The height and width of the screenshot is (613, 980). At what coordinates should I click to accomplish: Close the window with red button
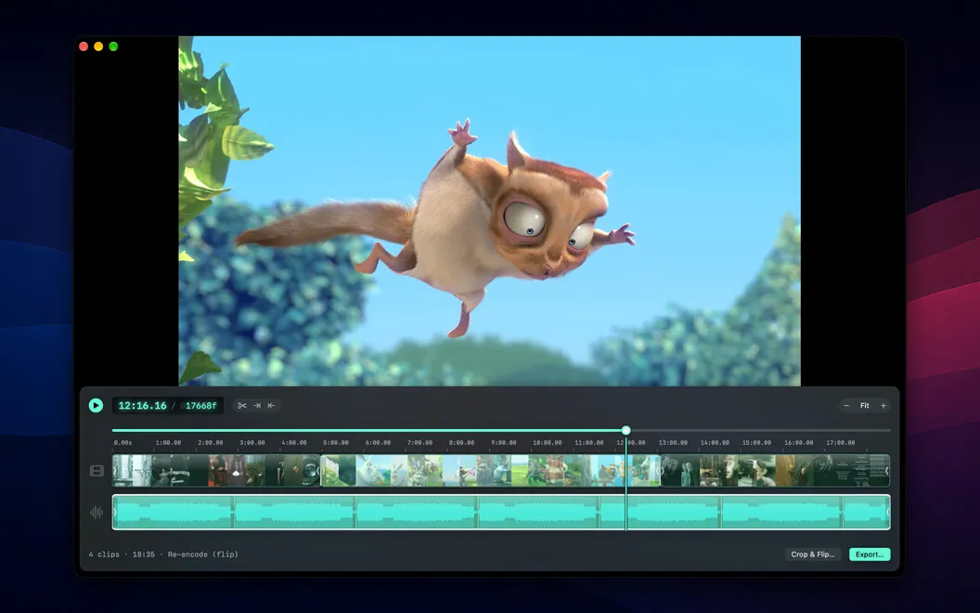pos(84,46)
